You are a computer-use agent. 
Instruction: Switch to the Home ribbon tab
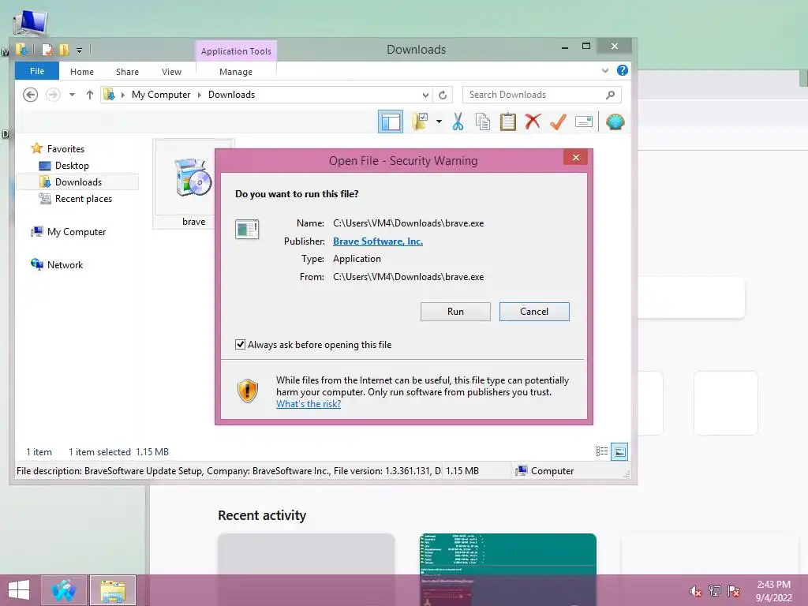(82, 72)
